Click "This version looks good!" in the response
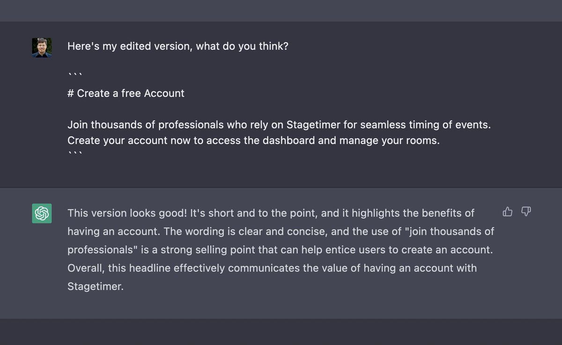This screenshot has height=345, width=562. click(127, 213)
